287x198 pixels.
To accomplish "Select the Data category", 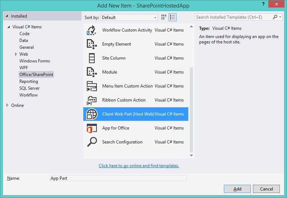I will [x=24, y=41].
